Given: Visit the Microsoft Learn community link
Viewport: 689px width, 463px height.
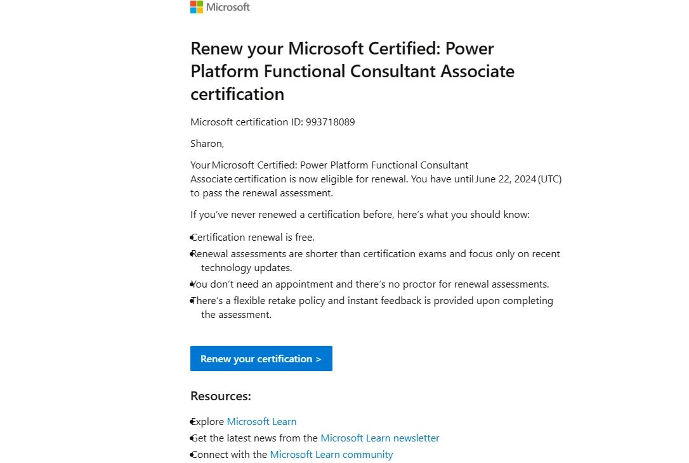Looking at the screenshot, I should [331, 455].
